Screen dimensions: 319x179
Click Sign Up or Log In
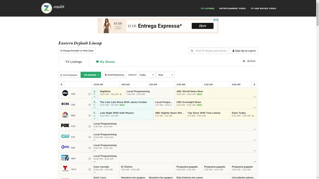click(x=244, y=51)
